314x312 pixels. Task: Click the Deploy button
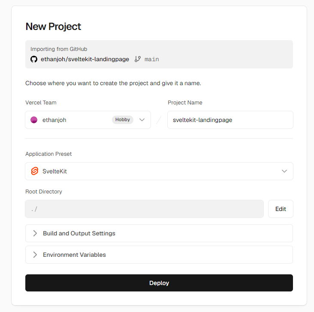click(x=159, y=283)
